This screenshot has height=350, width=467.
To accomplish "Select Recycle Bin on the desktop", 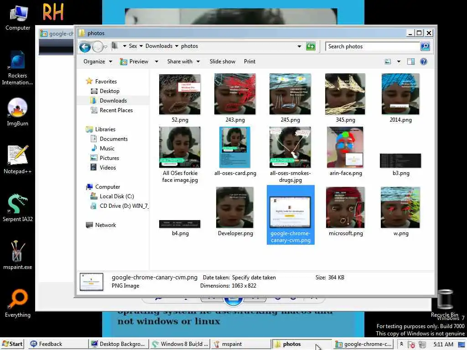I will (x=445, y=303).
